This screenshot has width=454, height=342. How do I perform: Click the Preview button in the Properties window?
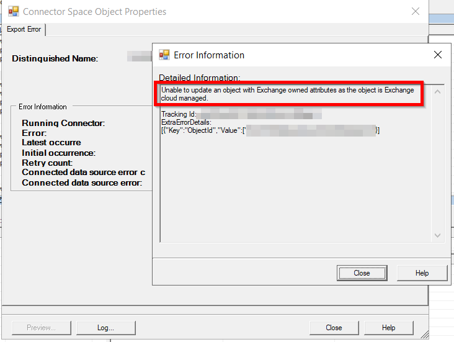(41, 328)
